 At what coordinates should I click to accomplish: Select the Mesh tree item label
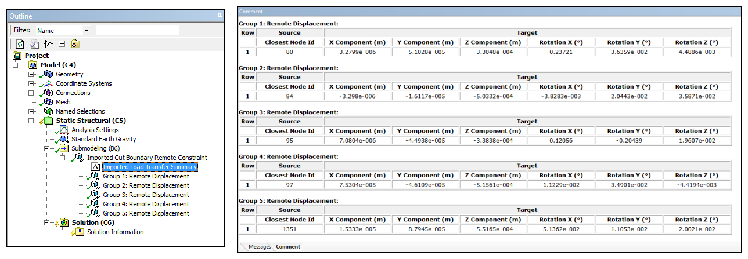63,102
